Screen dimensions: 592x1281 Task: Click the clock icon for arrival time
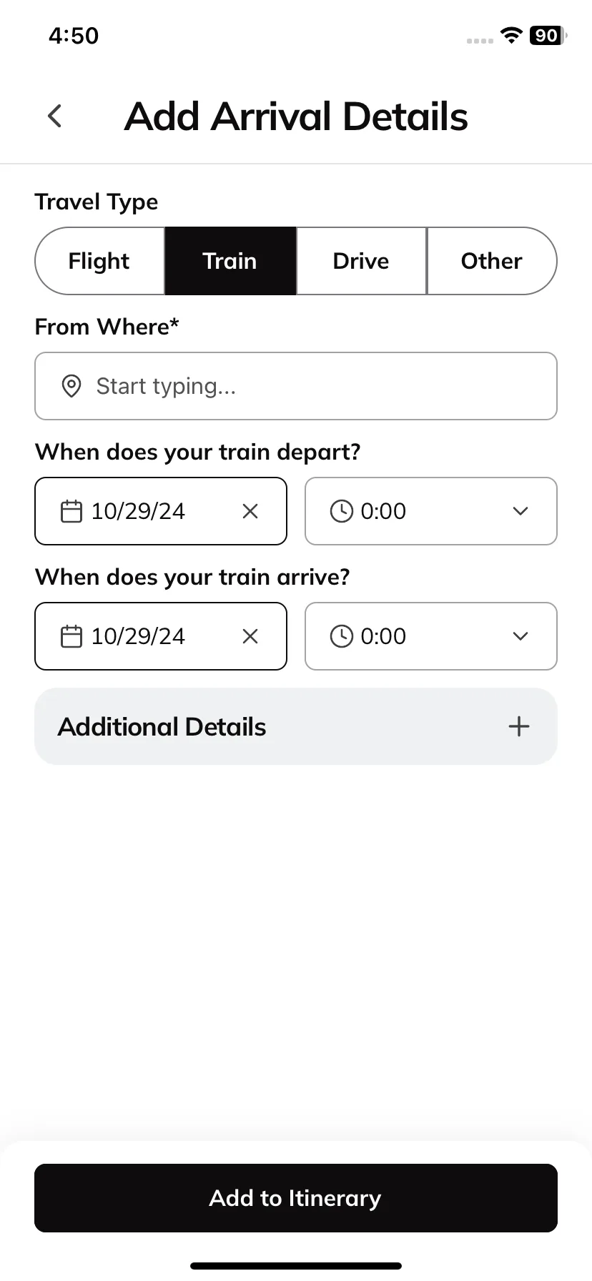[x=342, y=636]
